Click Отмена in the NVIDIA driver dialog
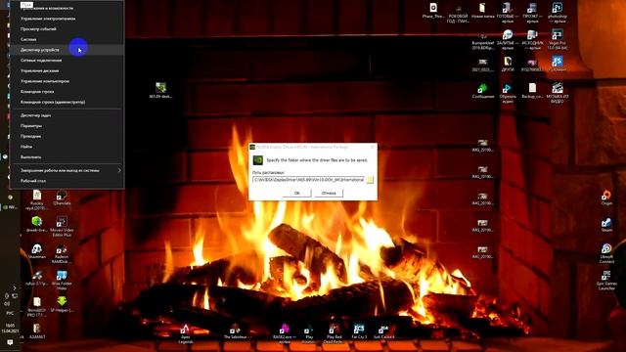This screenshot has height=352, width=626. click(329, 193)
